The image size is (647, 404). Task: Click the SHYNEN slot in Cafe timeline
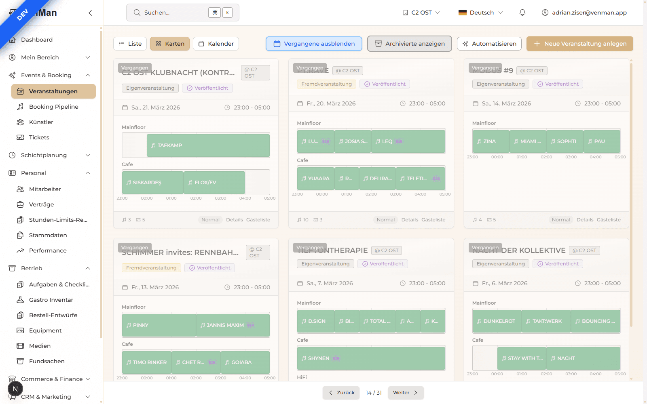(x=371, y=358)
